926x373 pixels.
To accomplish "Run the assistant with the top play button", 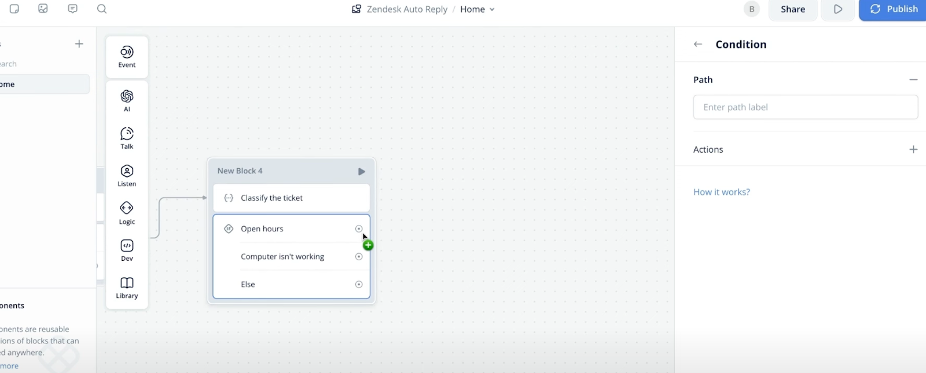I will (837, 9).
